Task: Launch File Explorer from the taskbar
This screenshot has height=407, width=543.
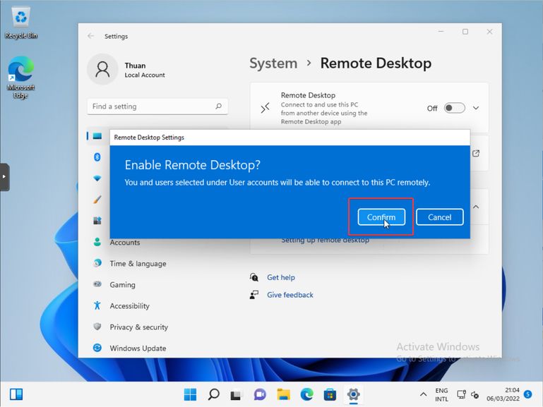Action: (x=283, y=394)
